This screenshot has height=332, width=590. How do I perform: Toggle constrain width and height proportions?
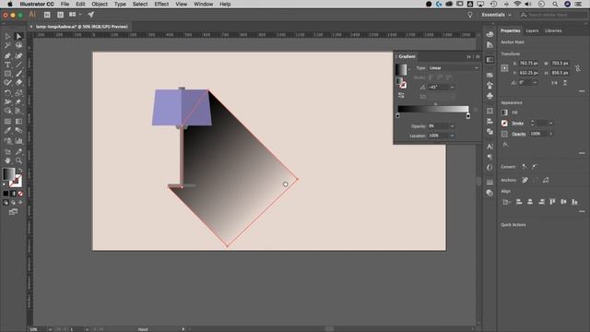pyautogui.click(x=578, y=68)
